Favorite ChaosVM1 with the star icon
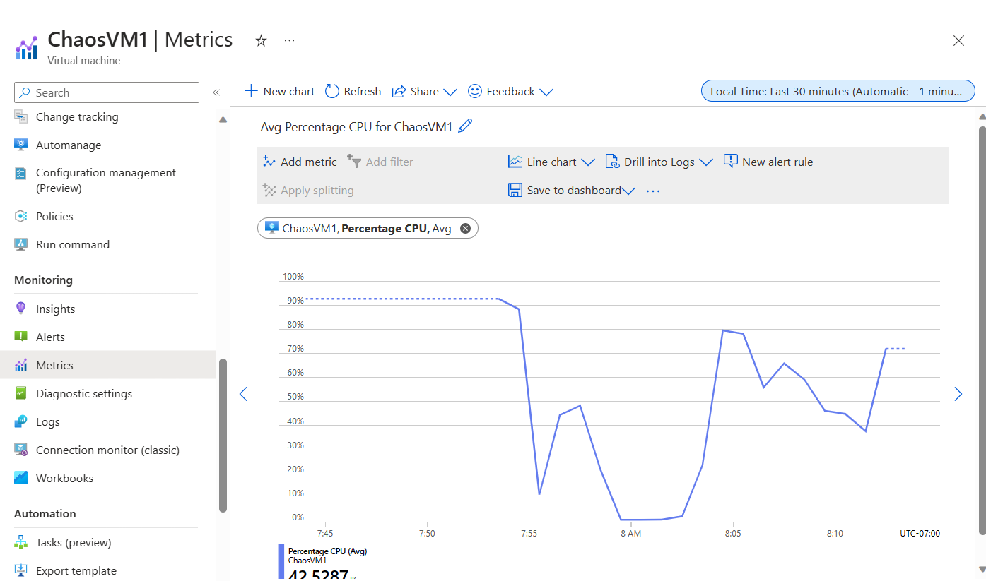The height and width of the screenshot is (581, 986). click(x=261, y=41)
